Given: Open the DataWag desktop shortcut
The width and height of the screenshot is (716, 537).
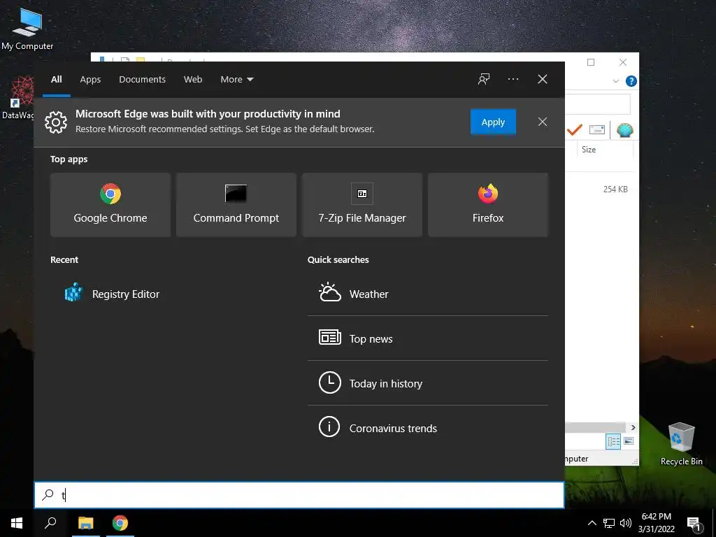Looking at the screenshot, I should (x=17, y=98).
